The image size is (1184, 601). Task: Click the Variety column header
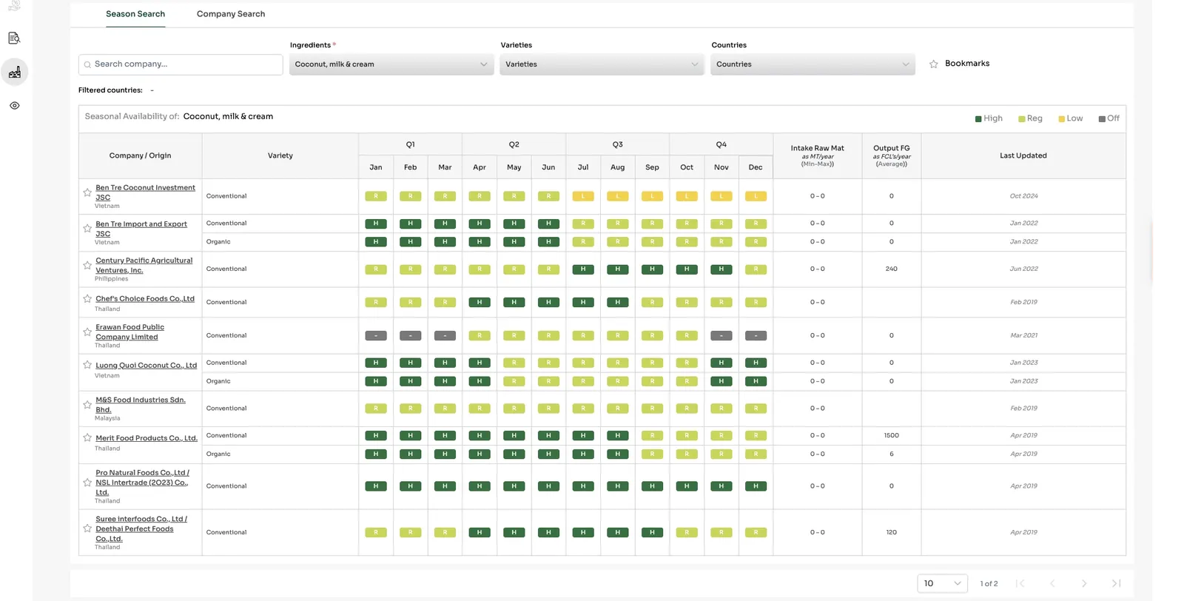(x=280, y=155)
